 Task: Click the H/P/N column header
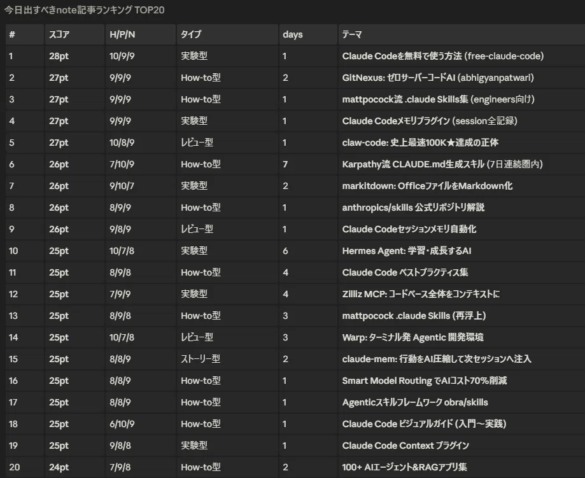coord(140,35)
